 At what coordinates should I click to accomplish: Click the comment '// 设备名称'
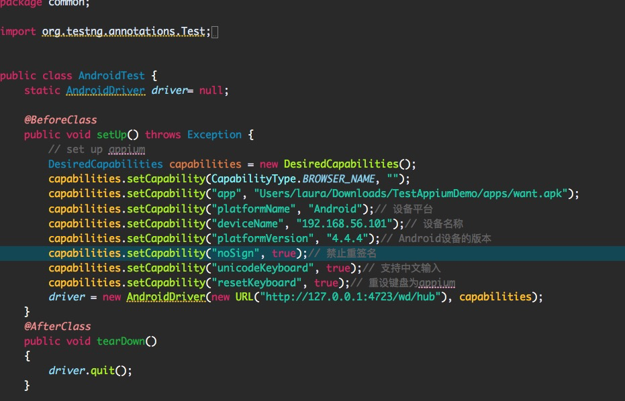434,223
